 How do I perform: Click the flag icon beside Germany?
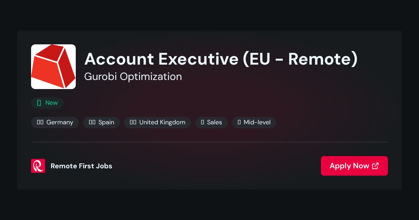[40, 122]
